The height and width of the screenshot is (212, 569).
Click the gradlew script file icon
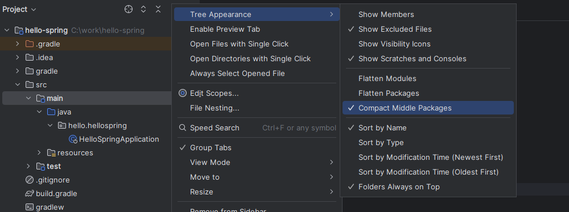click(30, 207)
